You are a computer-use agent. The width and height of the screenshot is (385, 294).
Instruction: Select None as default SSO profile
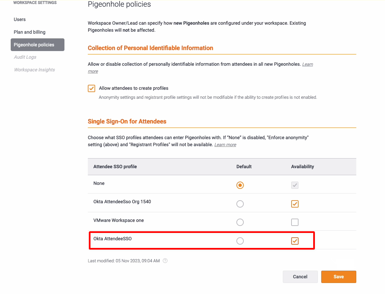(x=240, y=185)
